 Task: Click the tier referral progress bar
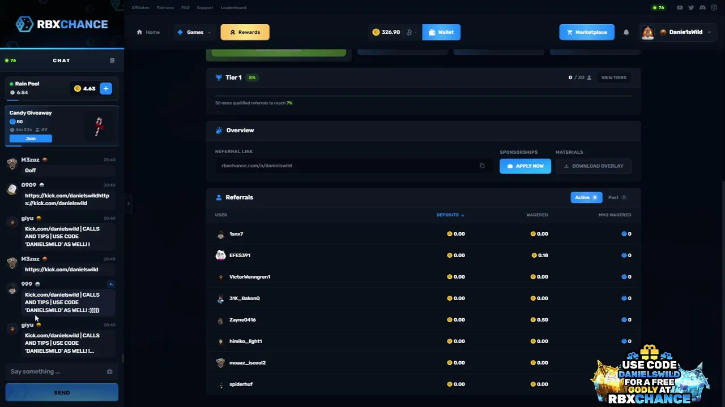click(x=423, y=96)
